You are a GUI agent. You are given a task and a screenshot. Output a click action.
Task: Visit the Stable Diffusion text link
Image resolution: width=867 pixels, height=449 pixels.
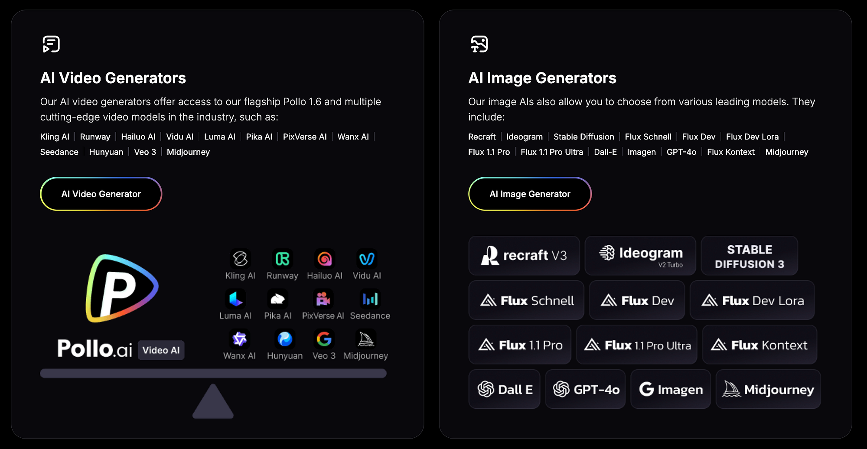point(584,137)
